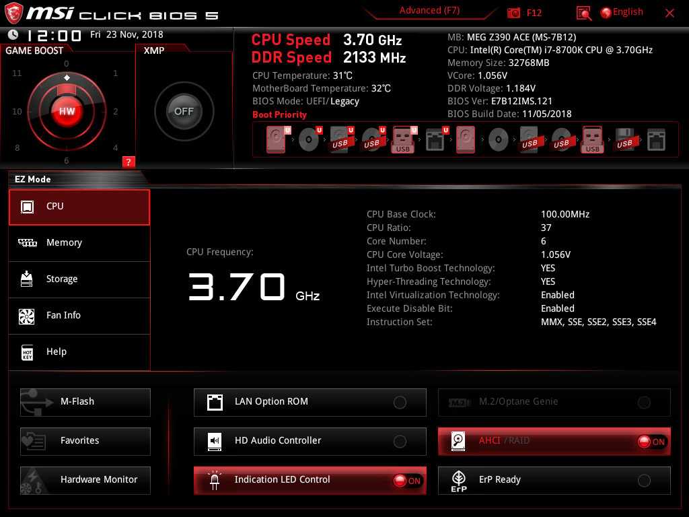
Task: Click the MSI dragon shield logo
Action: point(13,13)
